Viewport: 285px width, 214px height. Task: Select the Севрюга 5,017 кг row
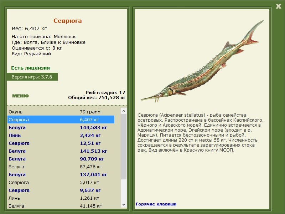[61, 182]
